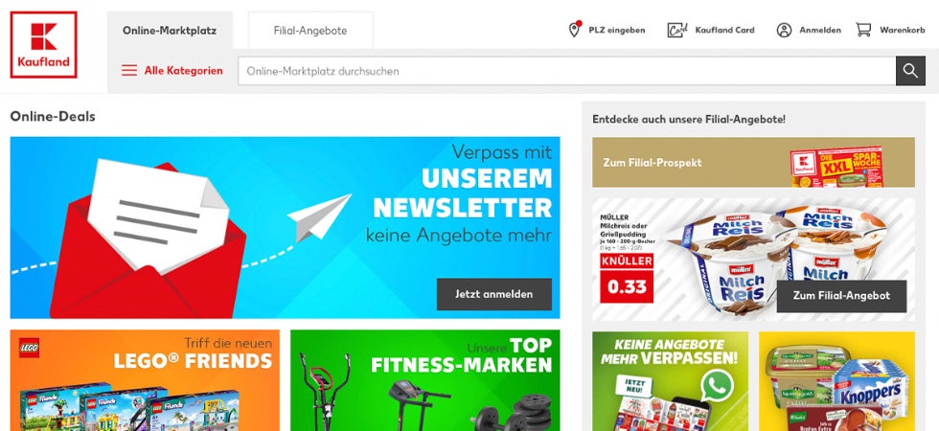Click the user profile Anmelden icon
The width and height of the screenshot is (939, 431).
tap(784, 30)
